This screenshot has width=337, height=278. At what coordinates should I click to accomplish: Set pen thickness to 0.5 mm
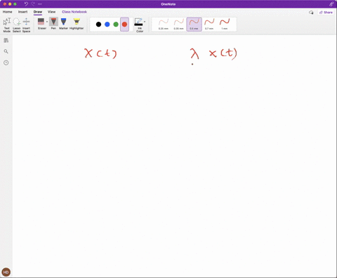194,25
